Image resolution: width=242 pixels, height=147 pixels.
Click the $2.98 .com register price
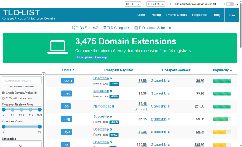142,81
